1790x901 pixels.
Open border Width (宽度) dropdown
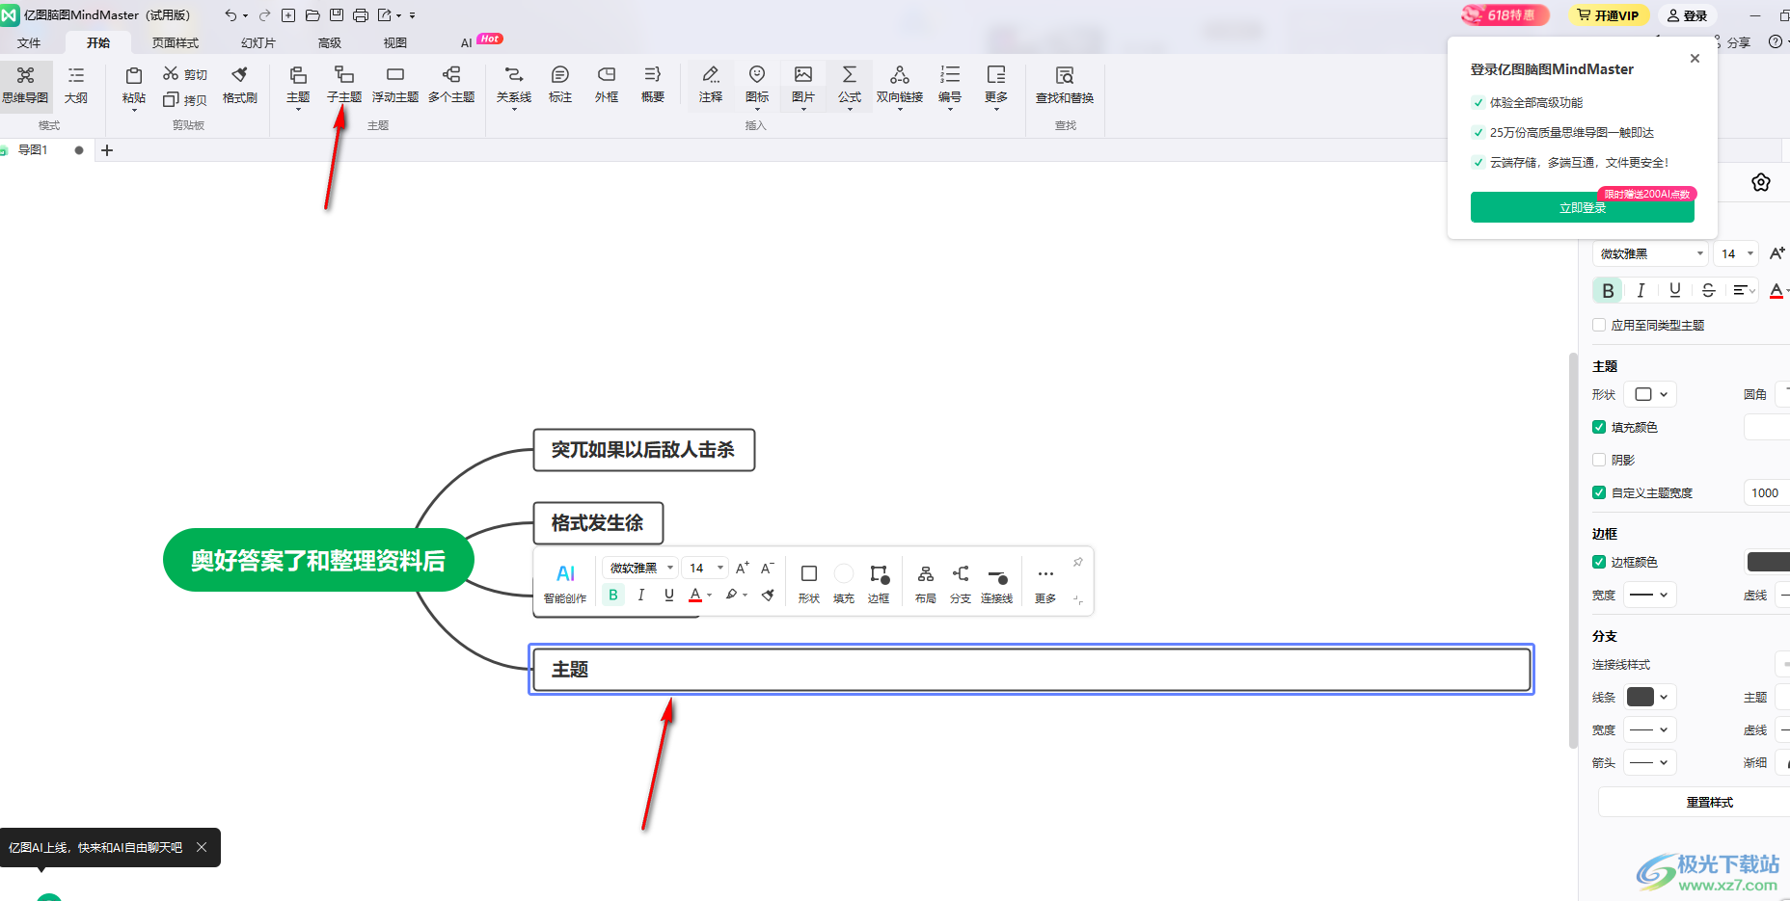tap(1650, 595)
